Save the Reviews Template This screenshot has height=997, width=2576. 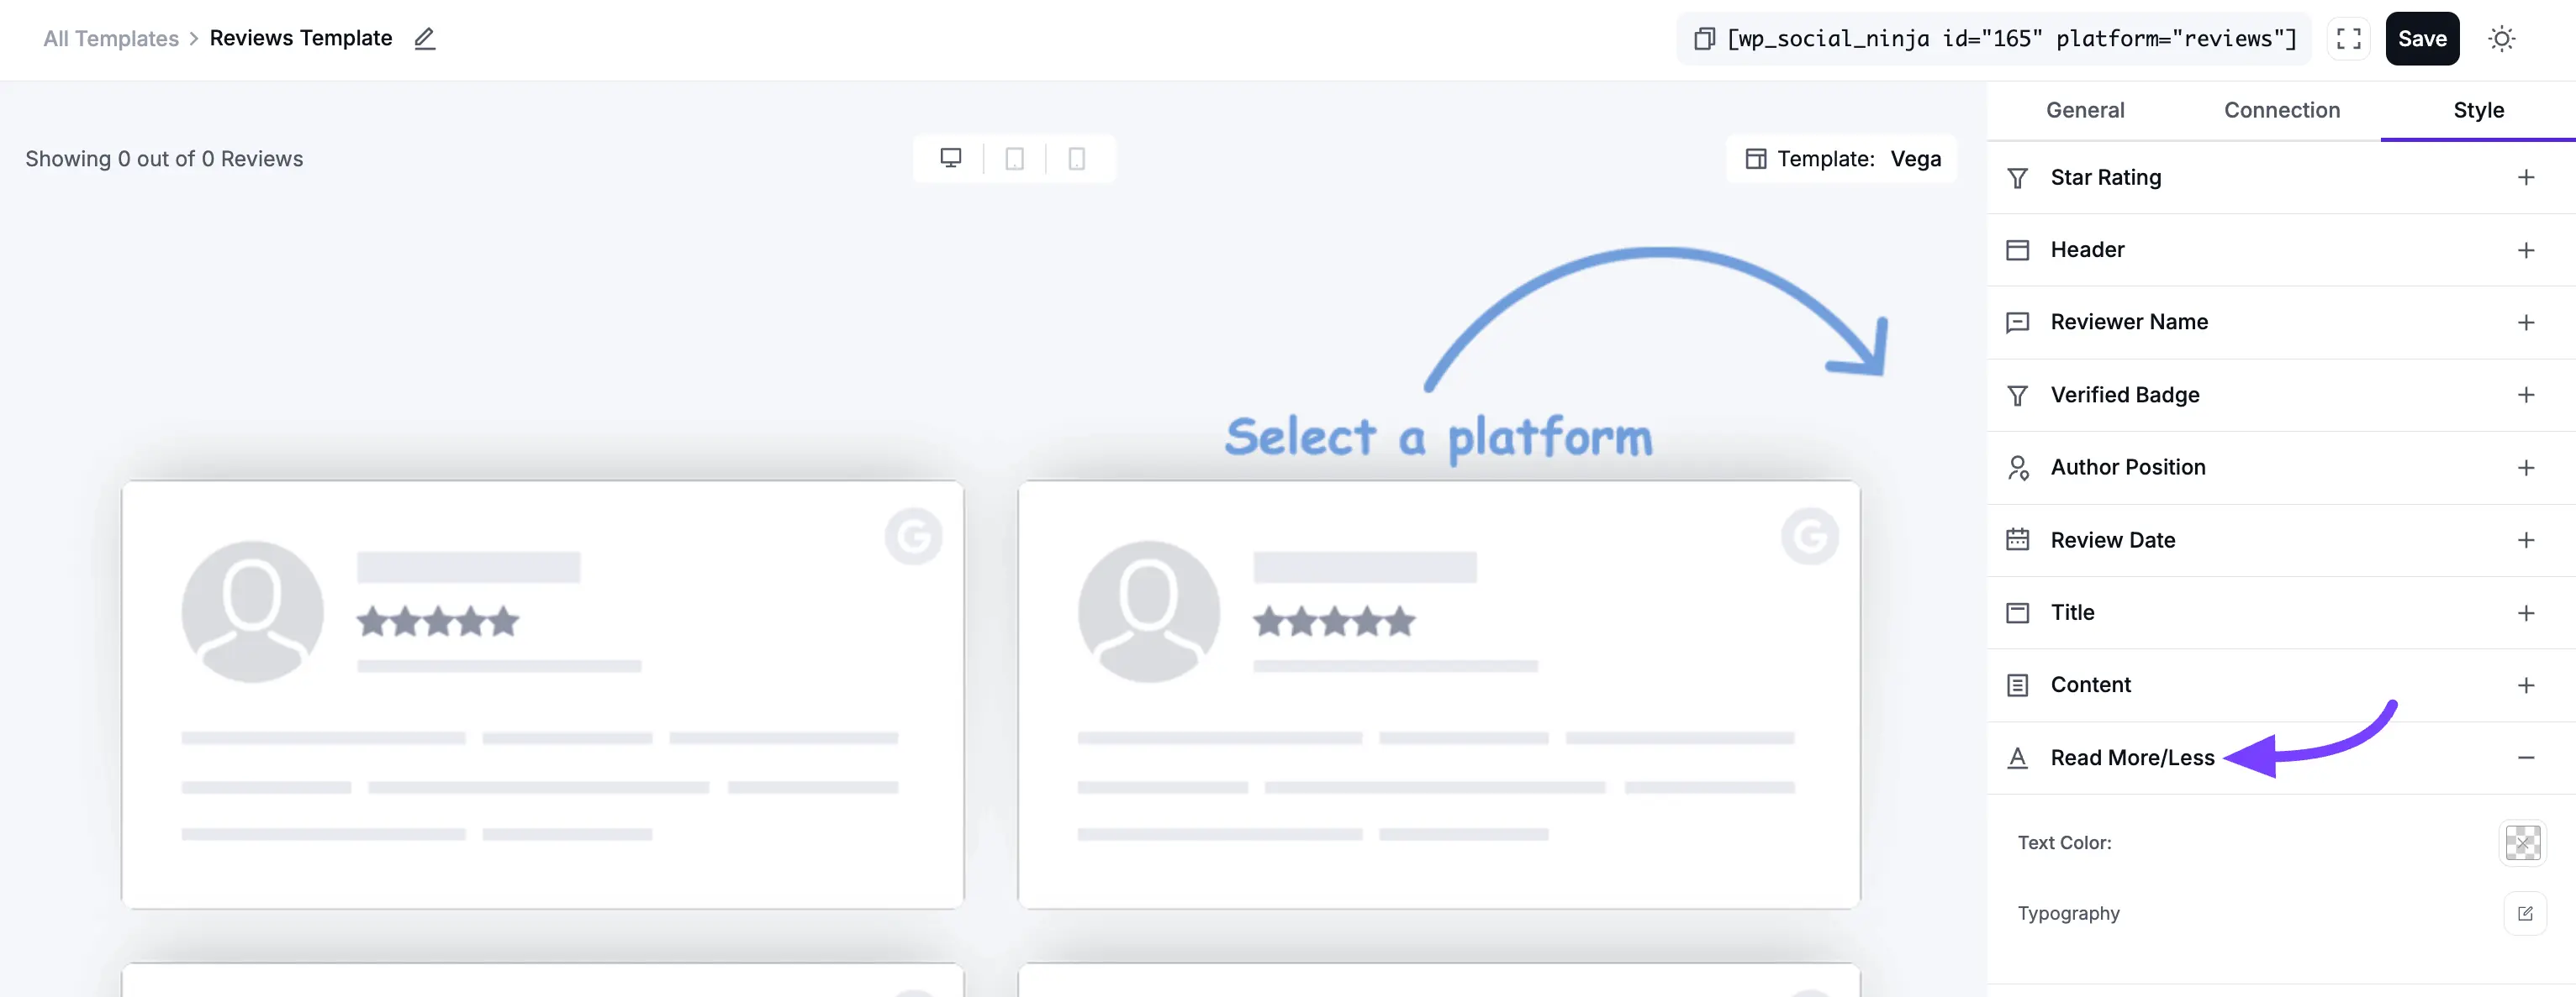tap(2422, 38)
